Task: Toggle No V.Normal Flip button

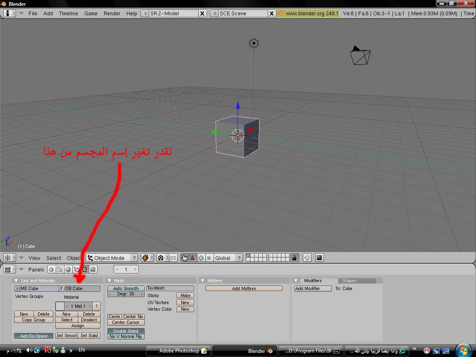Action: coord(126,336)
